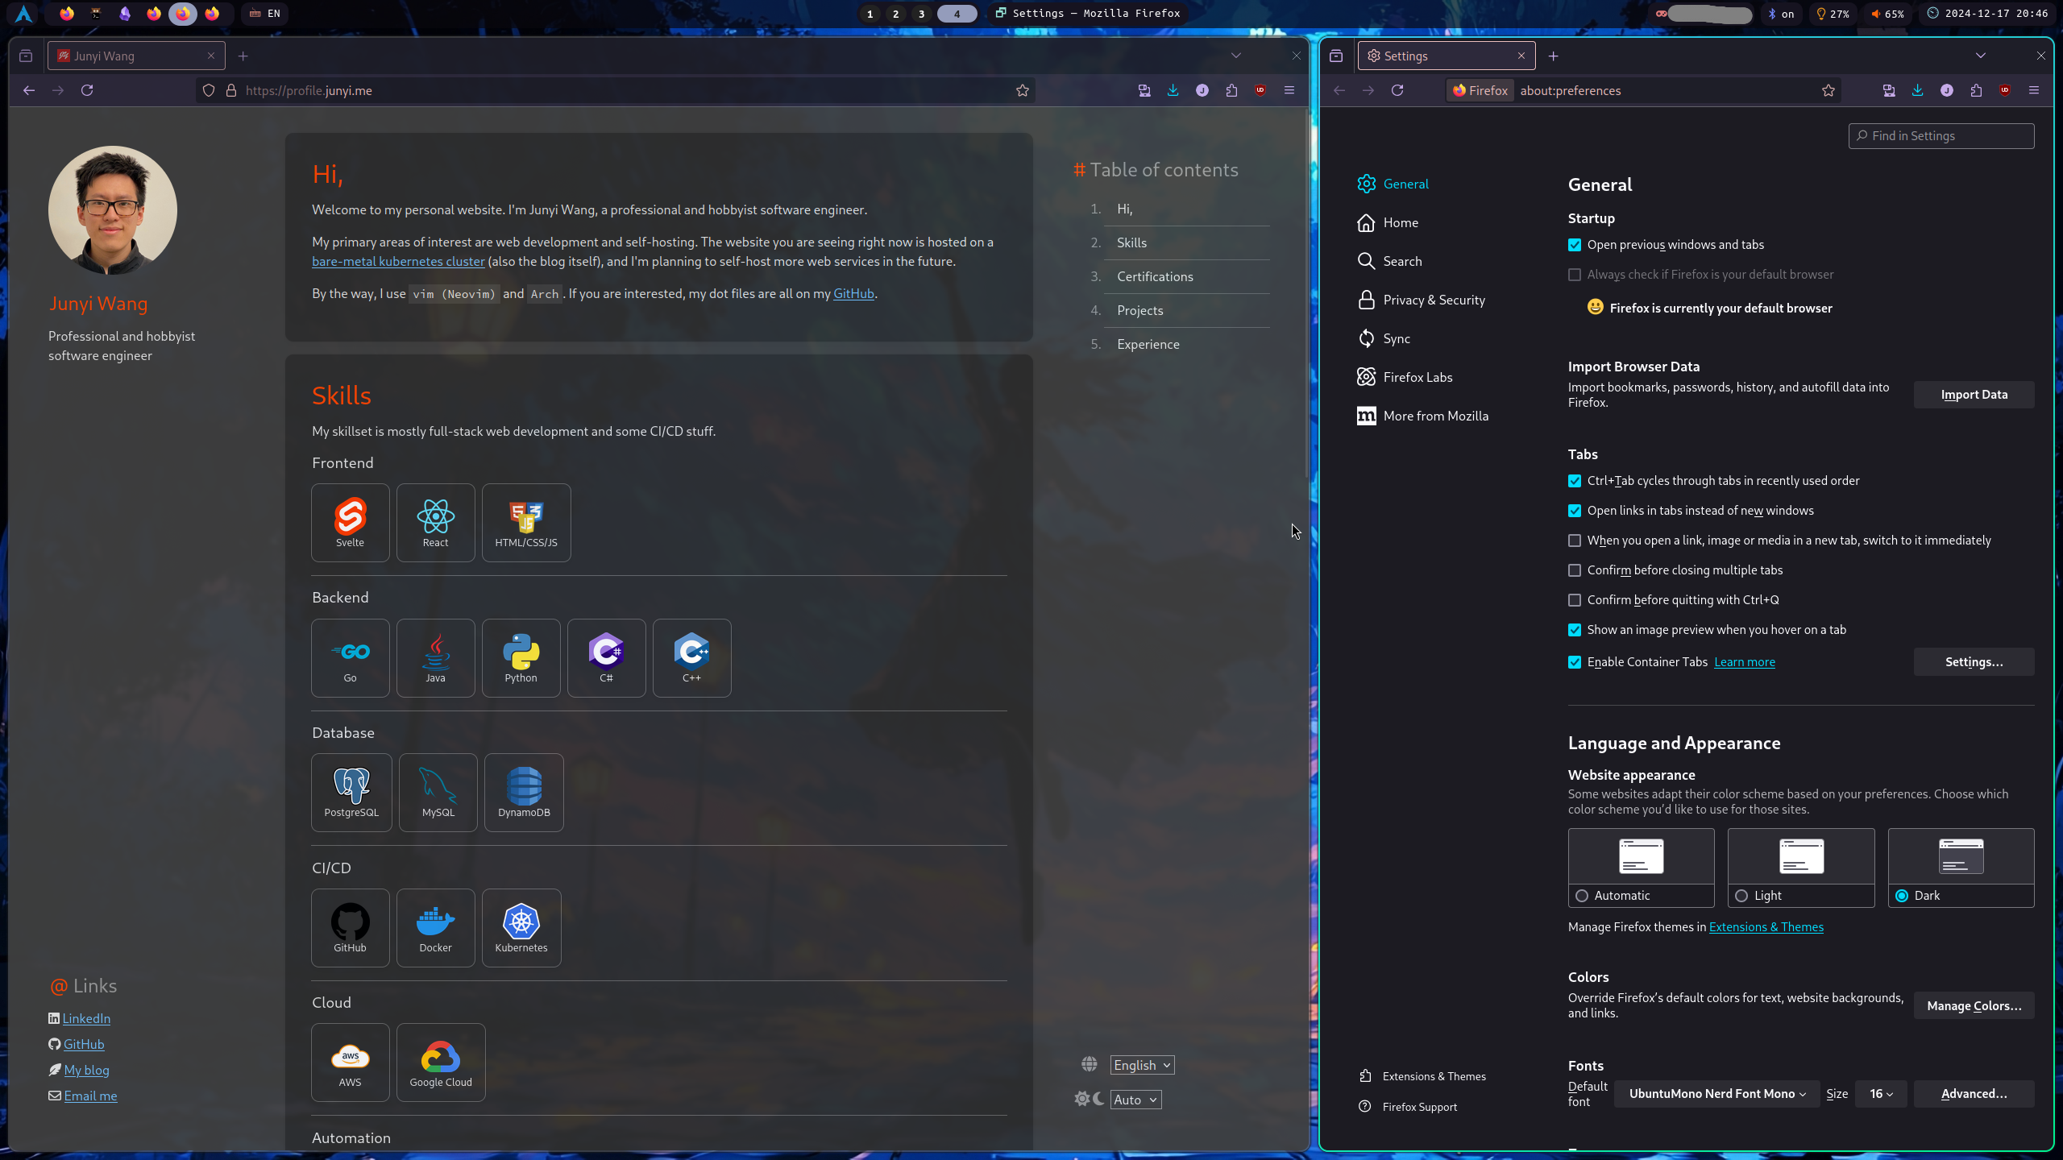2063x1160 pixels.
Task: Switch to workspace 2
Action: pyautogui.click(x=895, y=14)
